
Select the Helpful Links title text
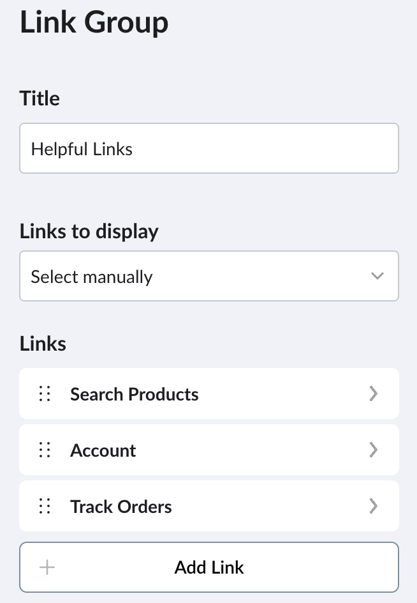point(82,148)
